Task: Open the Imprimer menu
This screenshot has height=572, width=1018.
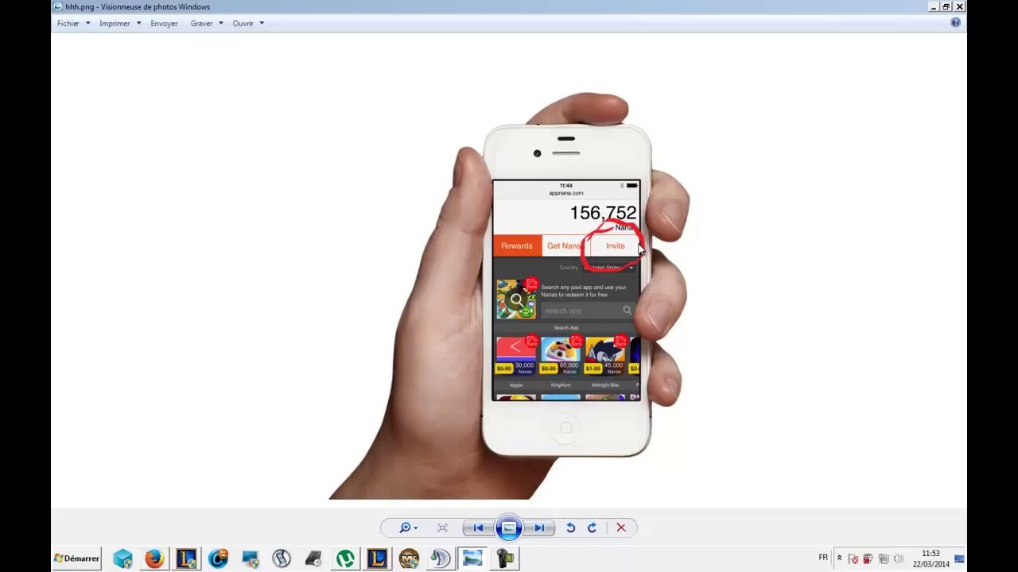Action: pyautogui.click(x=119, y=23)
